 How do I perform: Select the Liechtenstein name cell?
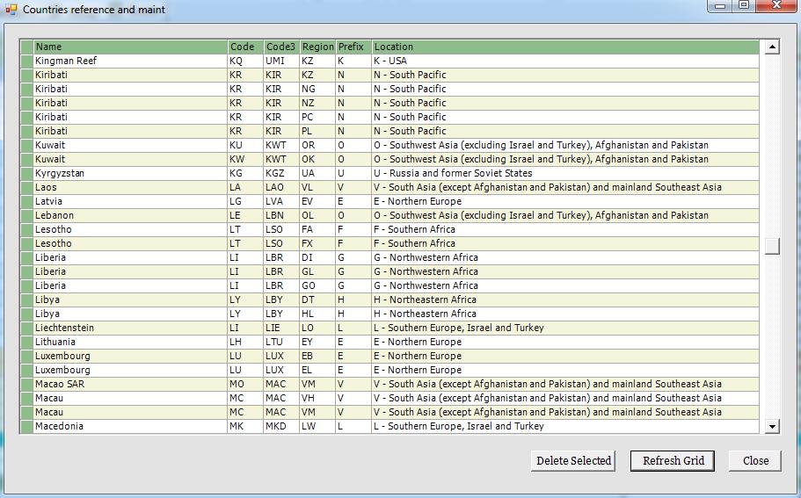[130, 328]
